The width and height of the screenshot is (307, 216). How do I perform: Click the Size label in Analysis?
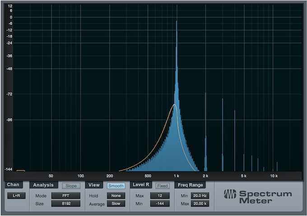click(x=39, y=204)
